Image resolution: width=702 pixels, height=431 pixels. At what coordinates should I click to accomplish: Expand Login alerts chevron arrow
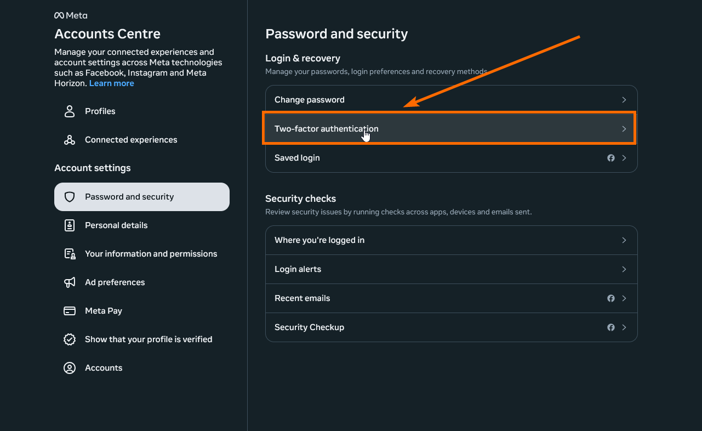pyautogui.click(x=624, y=269)
